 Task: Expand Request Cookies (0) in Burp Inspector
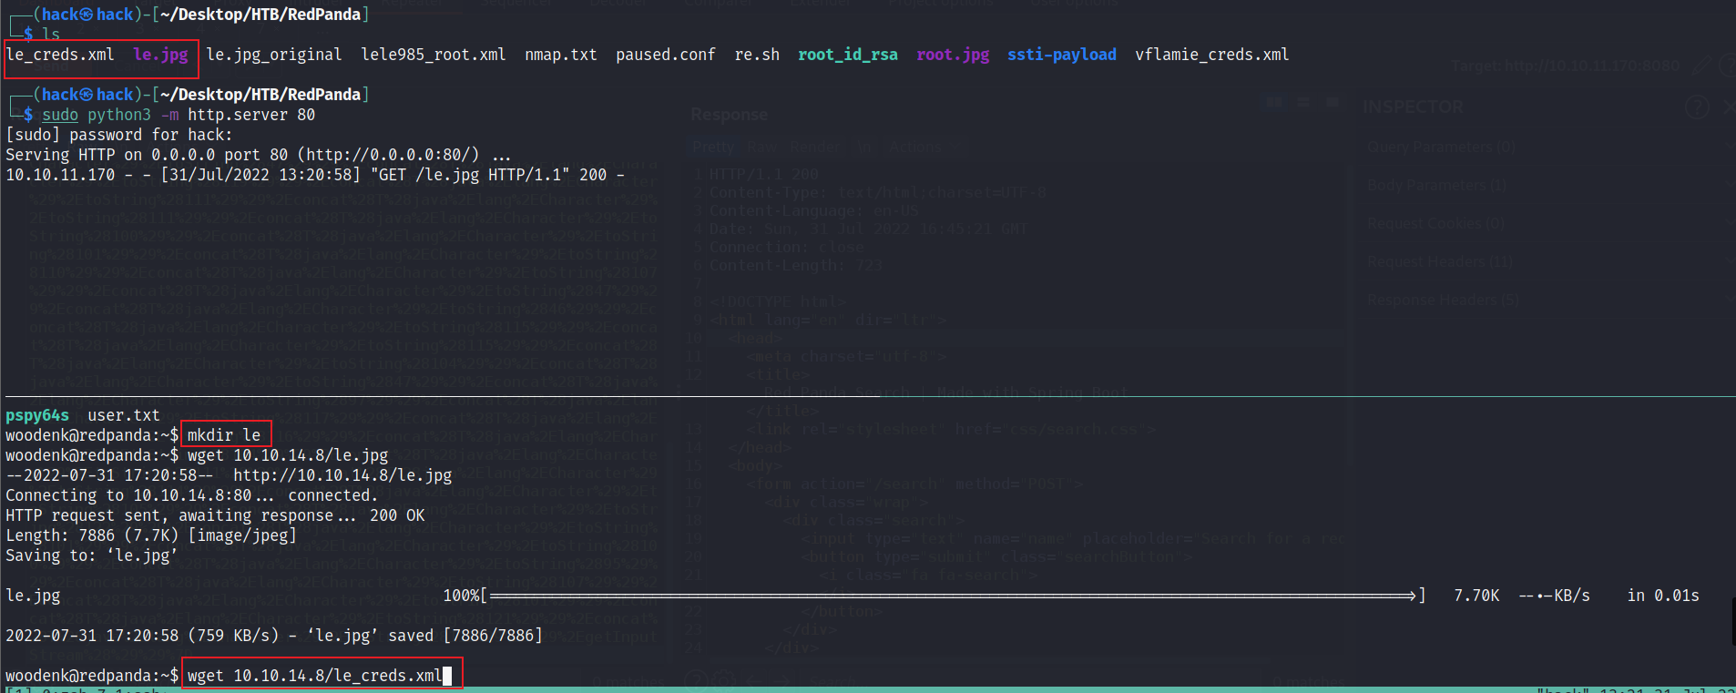[x=1436, y=223]
